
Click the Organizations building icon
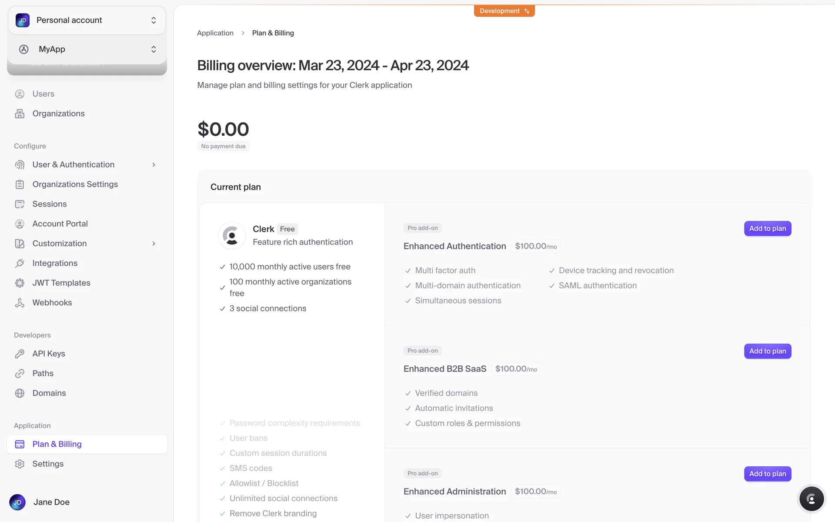pos(20,114)
